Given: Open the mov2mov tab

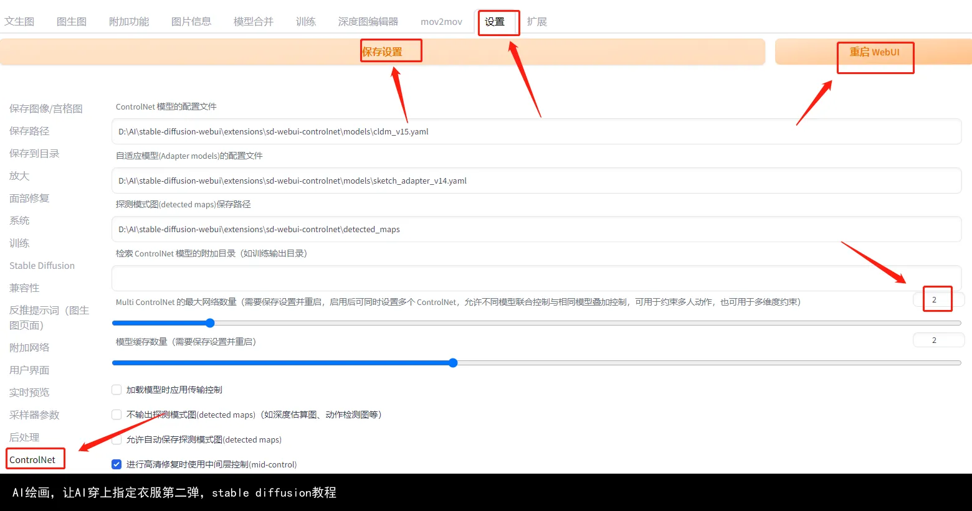Looking at the screenshot, I should pyautogui.click(x=441, y=22).
